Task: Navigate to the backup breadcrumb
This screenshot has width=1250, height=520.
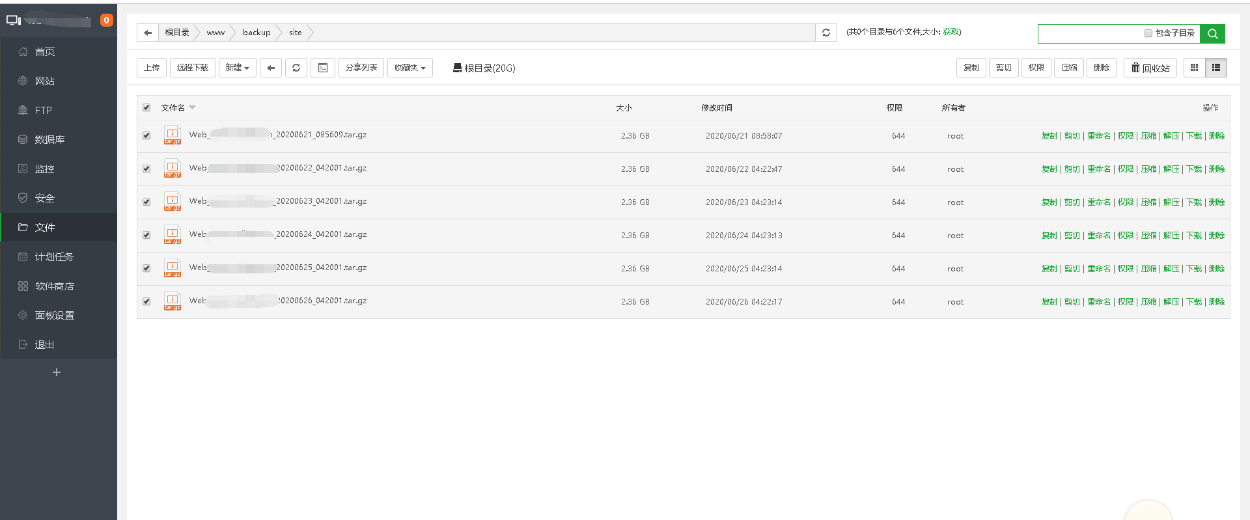Action: 257,33
